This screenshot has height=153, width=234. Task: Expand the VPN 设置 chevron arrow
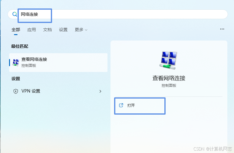point(100,91)
